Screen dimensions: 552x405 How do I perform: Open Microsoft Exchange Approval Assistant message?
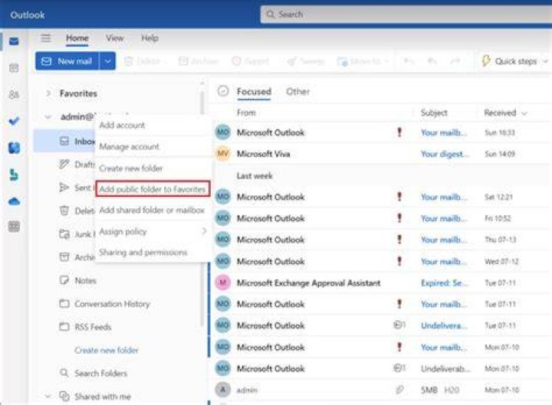[x=382, y=283]
